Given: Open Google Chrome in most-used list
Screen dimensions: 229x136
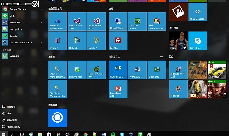Looking at the screenshot, I should click(x=22, y=9).
